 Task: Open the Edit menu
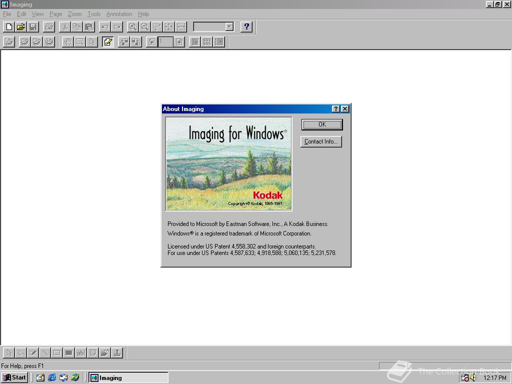[x=21, y=14]
